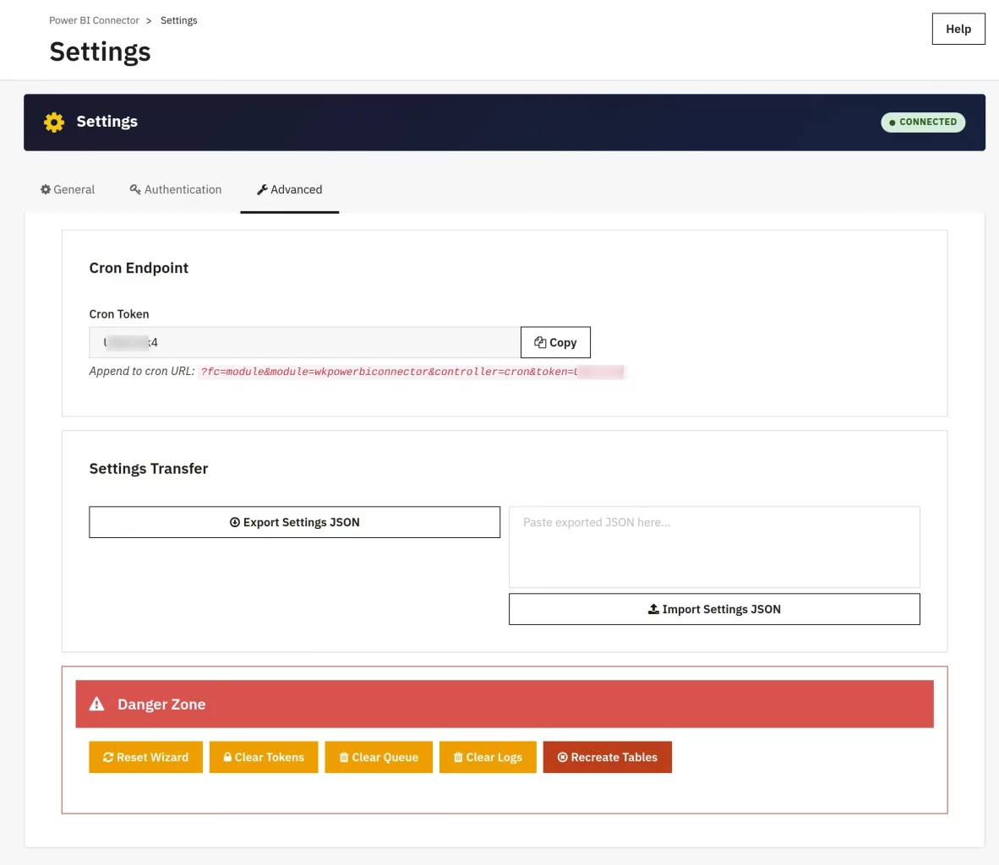Screen dimensions: 999x865
Task: Select the Advanced tab
Action: click(289, 189)
